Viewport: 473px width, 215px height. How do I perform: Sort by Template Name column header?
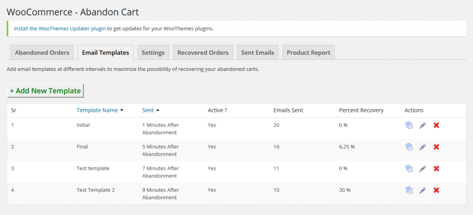click(97, 110)
